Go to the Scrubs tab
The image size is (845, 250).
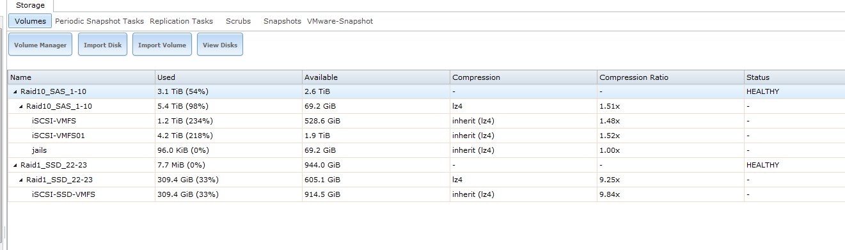(x=238, y=21)
